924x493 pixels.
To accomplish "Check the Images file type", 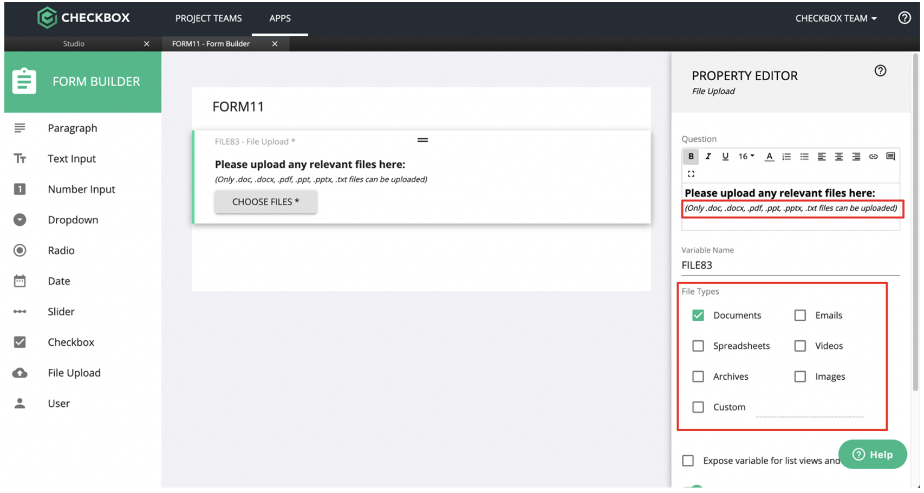I will (800, 377).
